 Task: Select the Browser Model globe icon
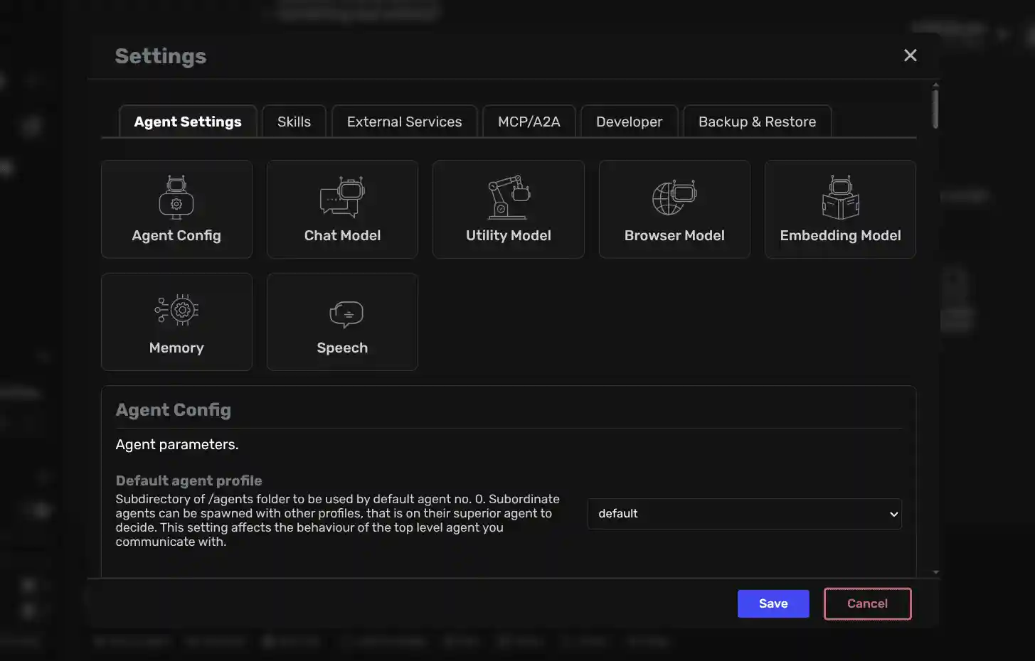click(x=674, y=197)
